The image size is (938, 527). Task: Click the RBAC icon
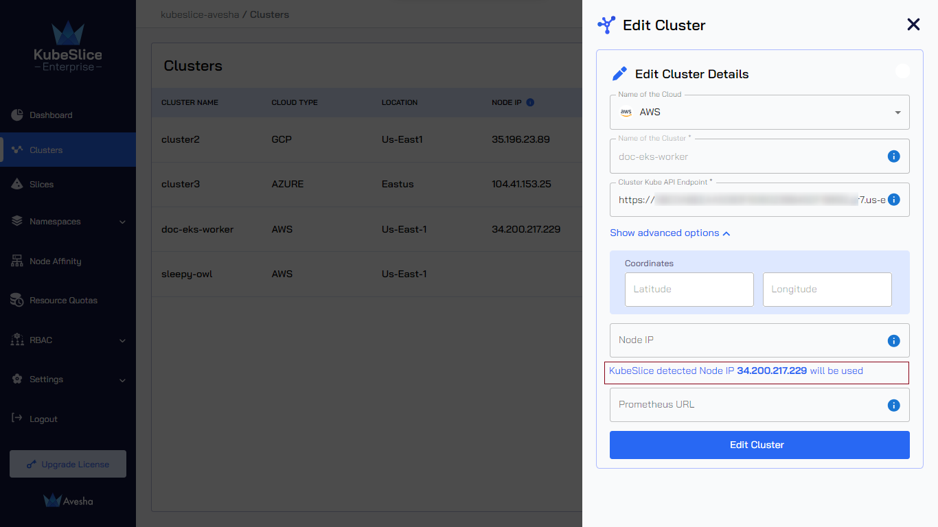pyautogui.click(x=17, y=340)
